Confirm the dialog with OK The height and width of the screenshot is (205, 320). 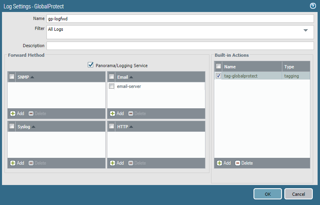268,194
